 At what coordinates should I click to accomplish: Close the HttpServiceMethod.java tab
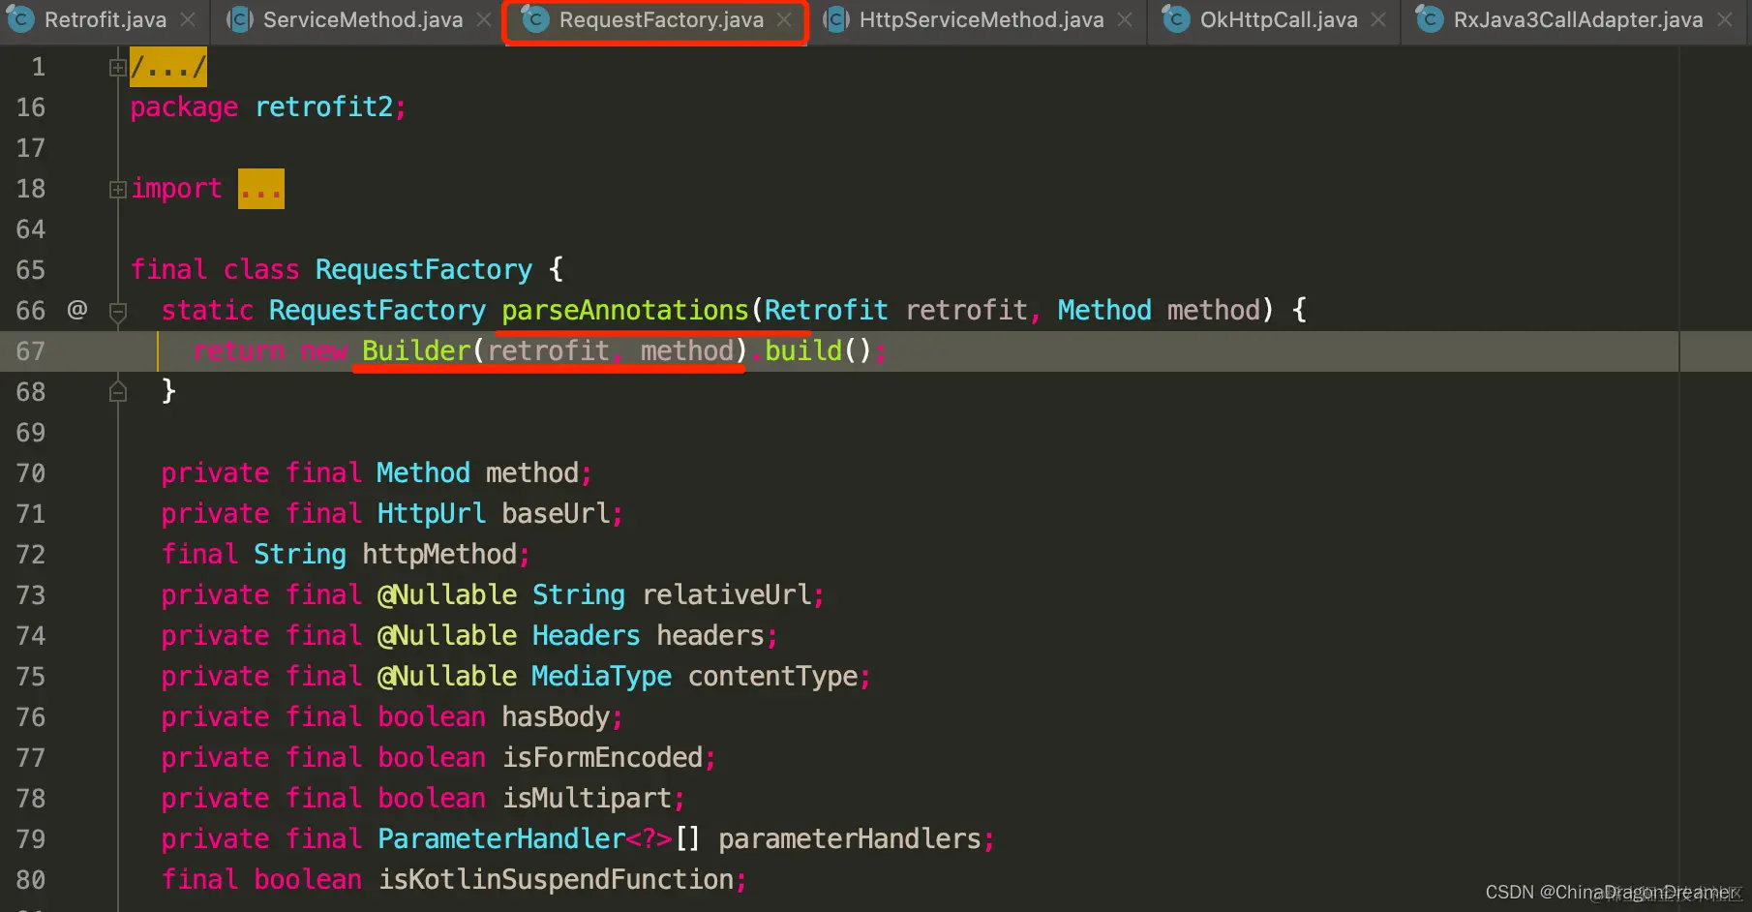[x=1125, y=19]
